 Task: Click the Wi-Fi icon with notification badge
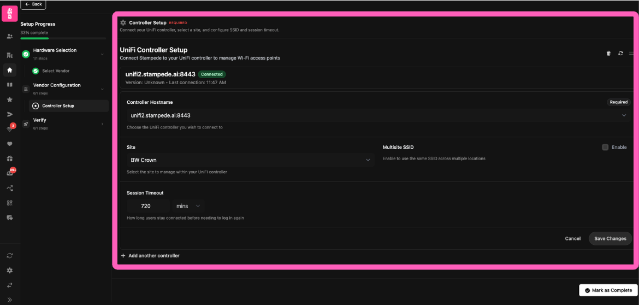tap(10, 129)
